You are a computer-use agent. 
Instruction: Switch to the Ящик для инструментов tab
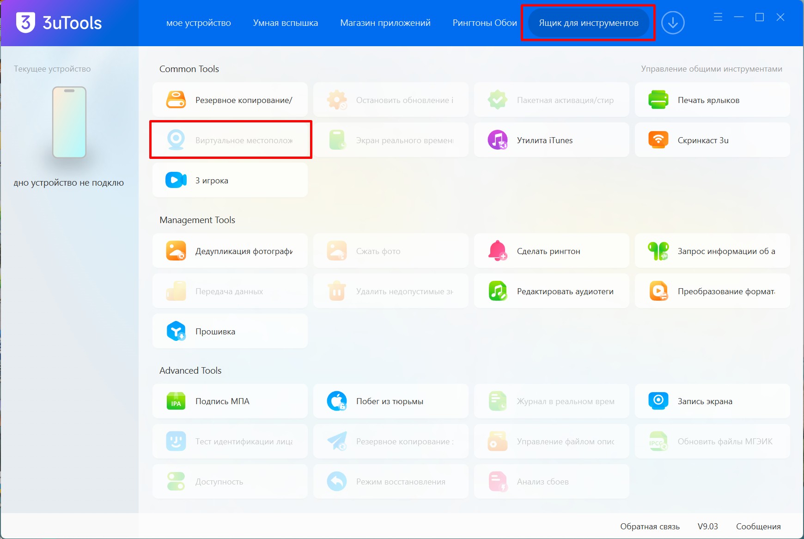point(588,22)
